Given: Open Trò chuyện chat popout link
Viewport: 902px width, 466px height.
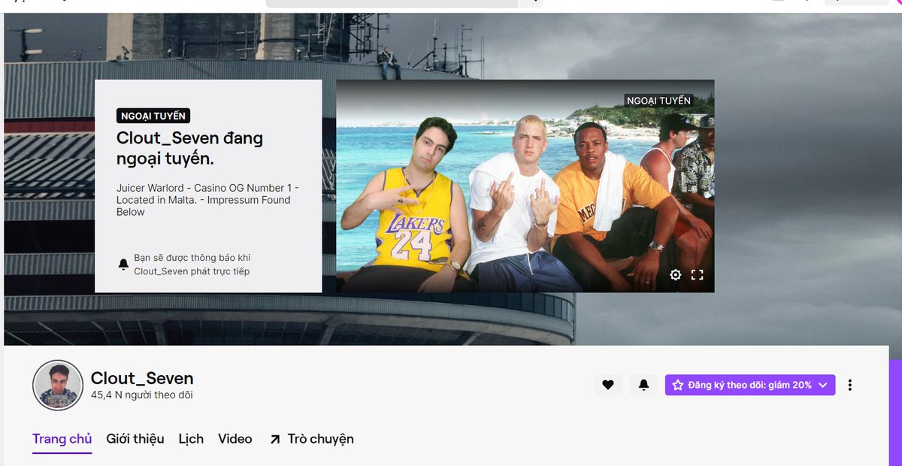Looking at the screenshot, I should point(311,439).
